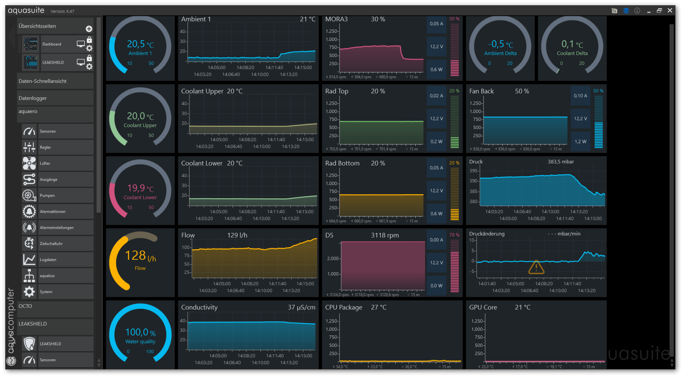Open the Sensoren gauge icon under aquaero
Viewport: 682px width, 376px height.
pyautogui.click(x=29, y=131)
